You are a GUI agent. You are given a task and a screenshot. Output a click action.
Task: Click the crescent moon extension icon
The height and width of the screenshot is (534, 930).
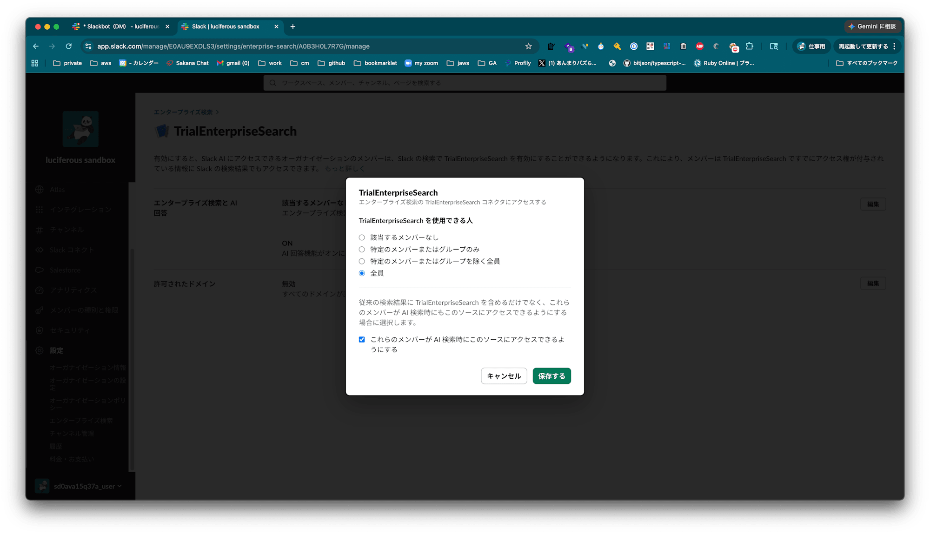click(x=716, y=46)
